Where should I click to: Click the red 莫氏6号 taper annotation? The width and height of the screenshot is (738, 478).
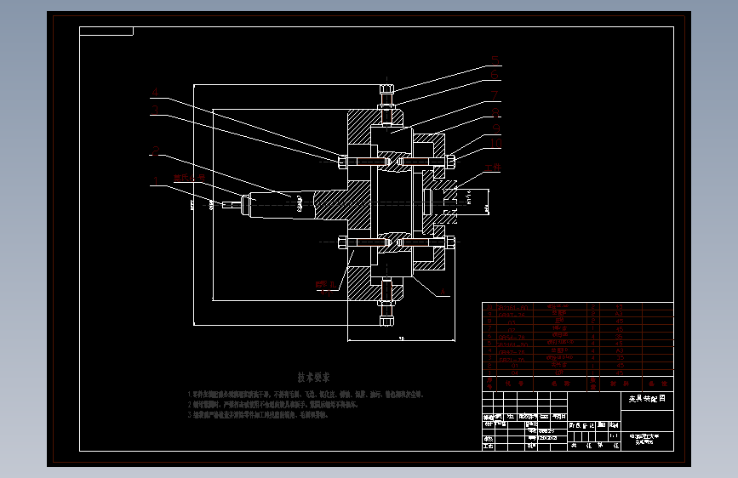click(189, 178)
